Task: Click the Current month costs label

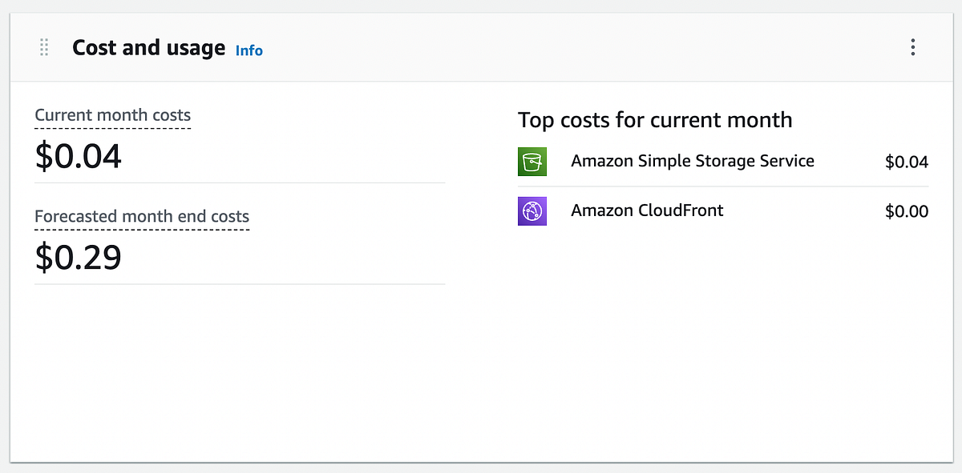Action: pyautogui.click(x=113, y=115)
